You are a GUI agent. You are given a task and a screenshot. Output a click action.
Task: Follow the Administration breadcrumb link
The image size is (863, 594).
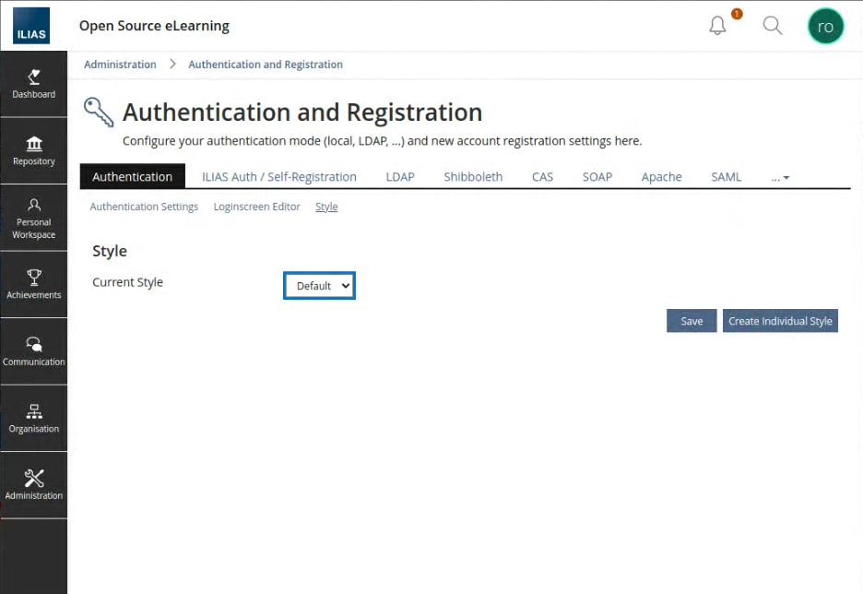click(120, 65)
